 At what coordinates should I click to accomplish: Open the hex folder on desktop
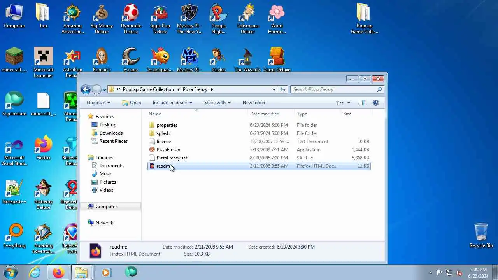(x=43, y=16)
